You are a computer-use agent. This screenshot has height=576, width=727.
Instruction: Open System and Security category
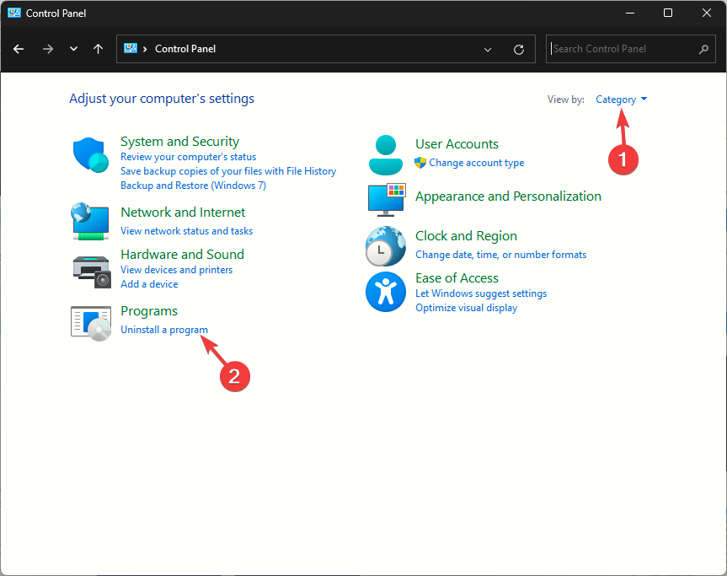click(x=180, y=141)
